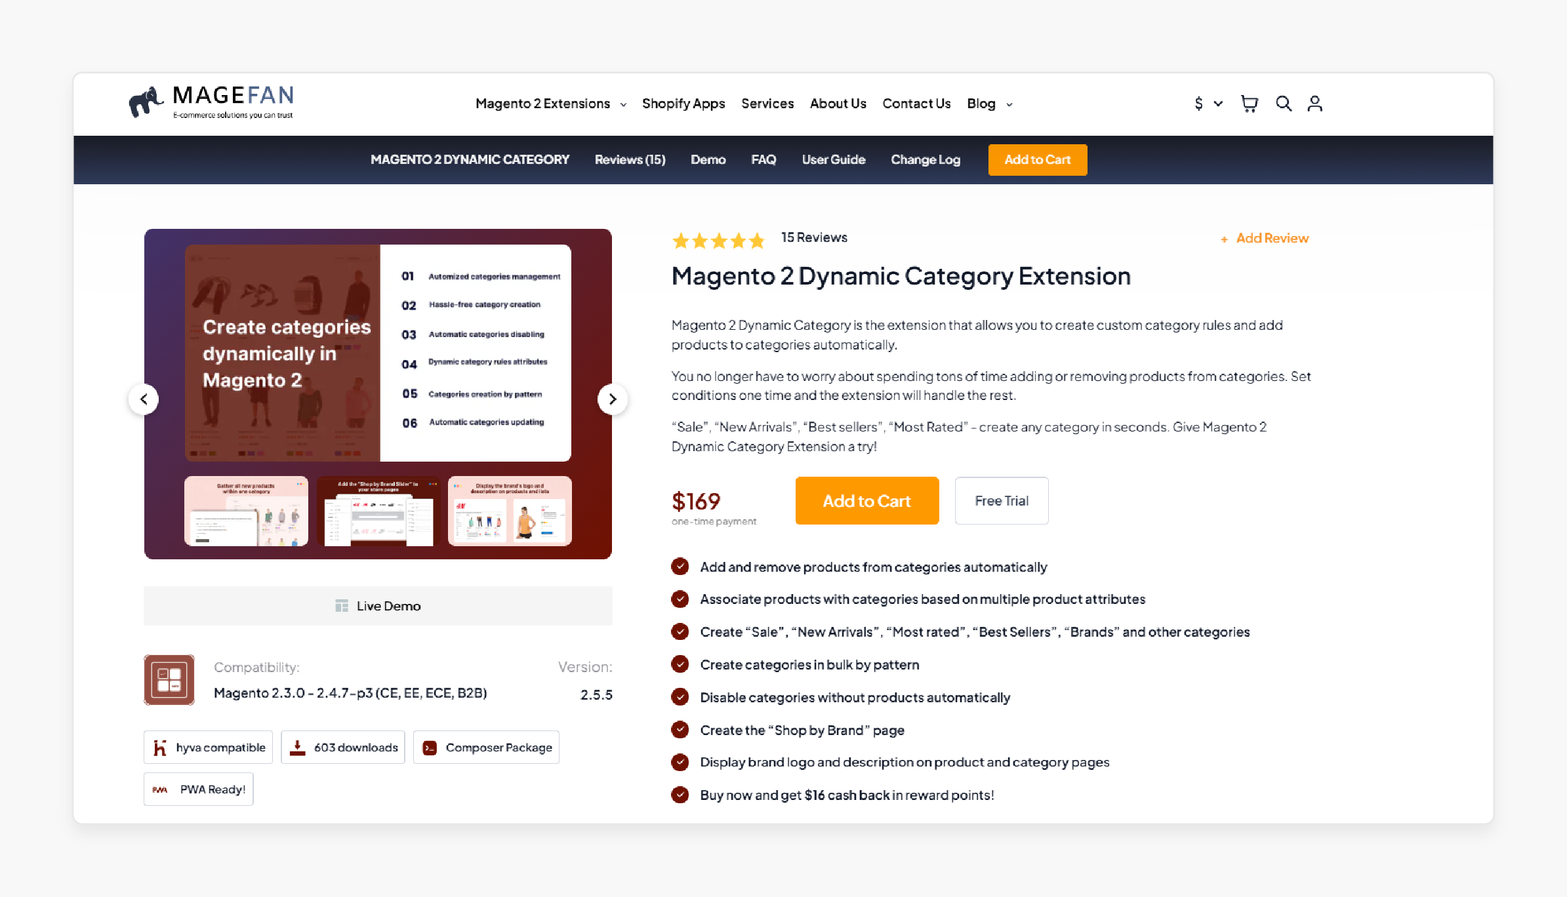Select 'Display the brand's logo' thumbnail
1567x897 pixels.
coord(510,511)
